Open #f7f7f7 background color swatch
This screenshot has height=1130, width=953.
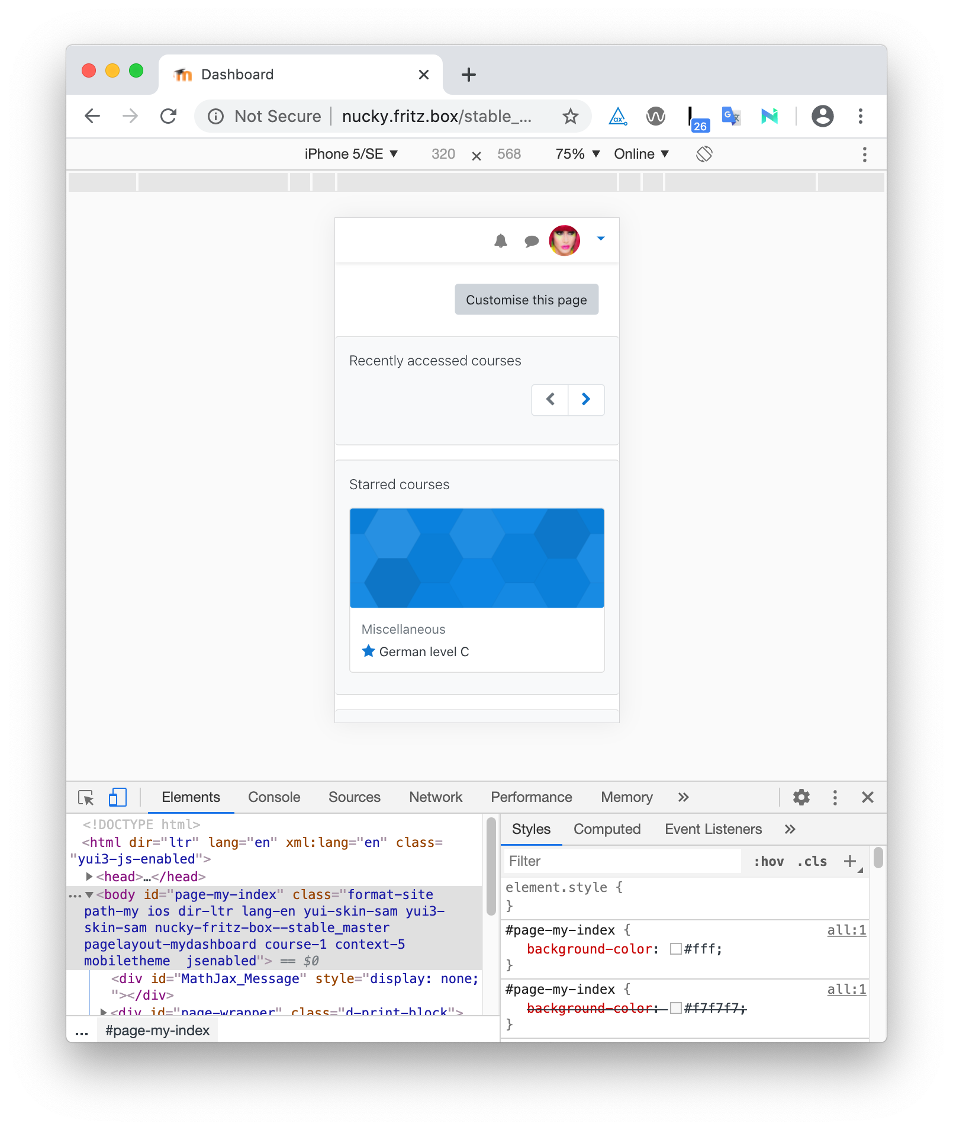point(675,1008)
